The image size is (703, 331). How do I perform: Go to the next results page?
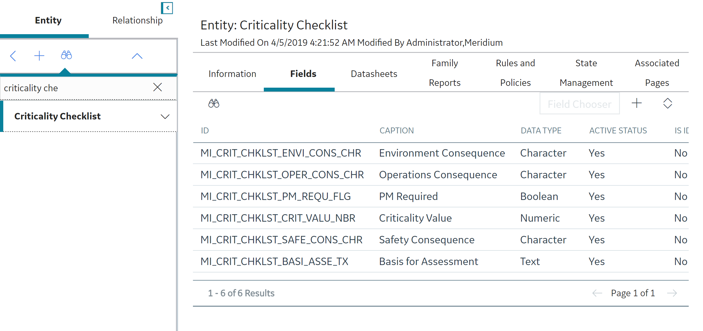[x=672, y=293]
